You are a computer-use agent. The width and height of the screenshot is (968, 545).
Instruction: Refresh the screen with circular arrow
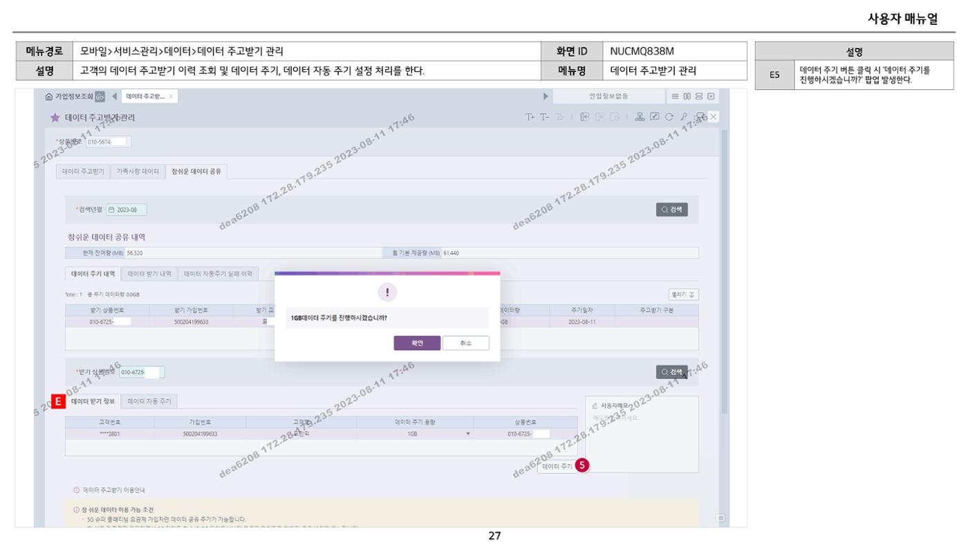click(x=669, y=118)
